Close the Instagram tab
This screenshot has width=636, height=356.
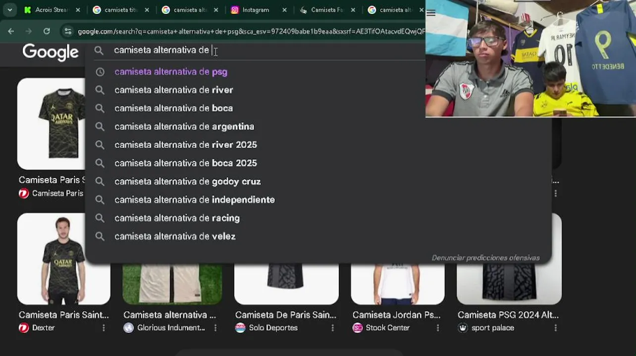coord(284,10)
